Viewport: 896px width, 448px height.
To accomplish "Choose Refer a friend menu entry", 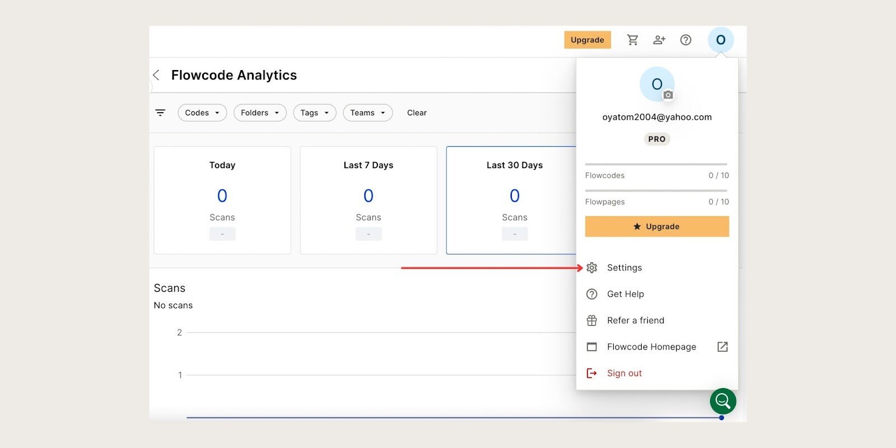I will (657, 320).
